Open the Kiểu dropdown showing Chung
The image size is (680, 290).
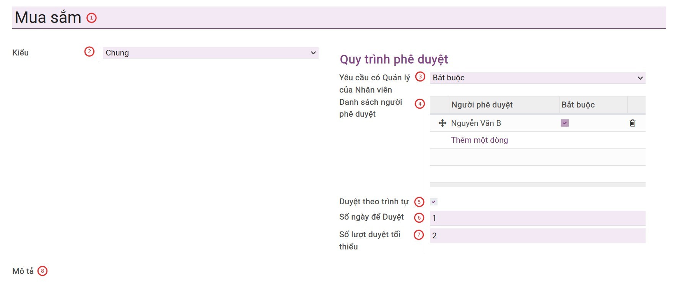211,53
